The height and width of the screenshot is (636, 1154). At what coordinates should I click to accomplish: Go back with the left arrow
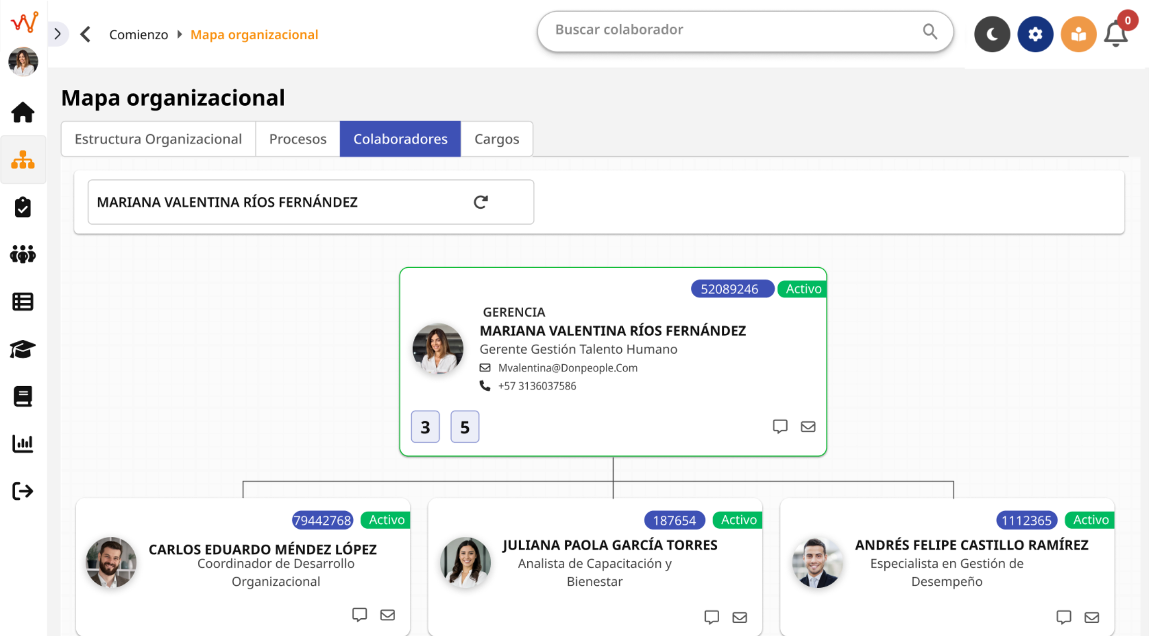click(85, 35)
